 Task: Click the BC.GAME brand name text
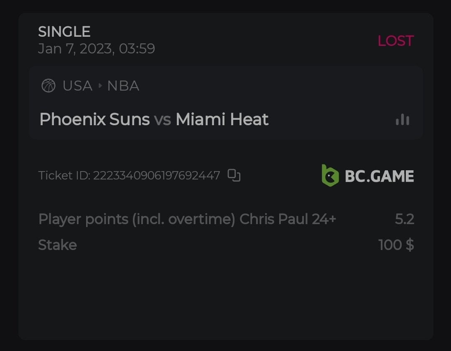pyautogui.click(x=379, y=176)
